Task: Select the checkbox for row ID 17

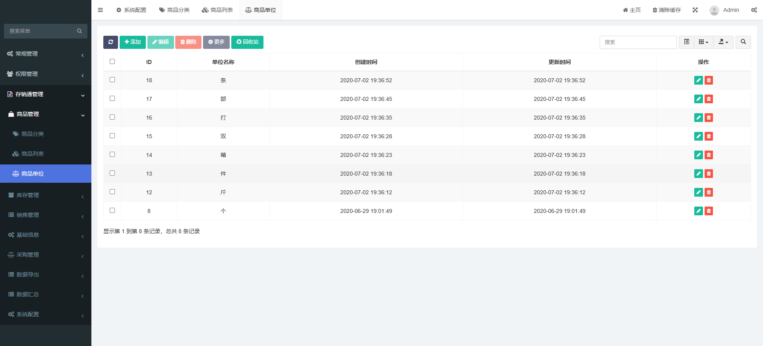Action: [112, 99]
